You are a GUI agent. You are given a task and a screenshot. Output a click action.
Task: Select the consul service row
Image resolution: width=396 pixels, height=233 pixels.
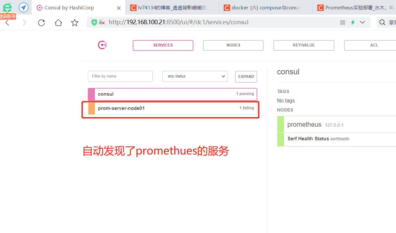[172, 94]
